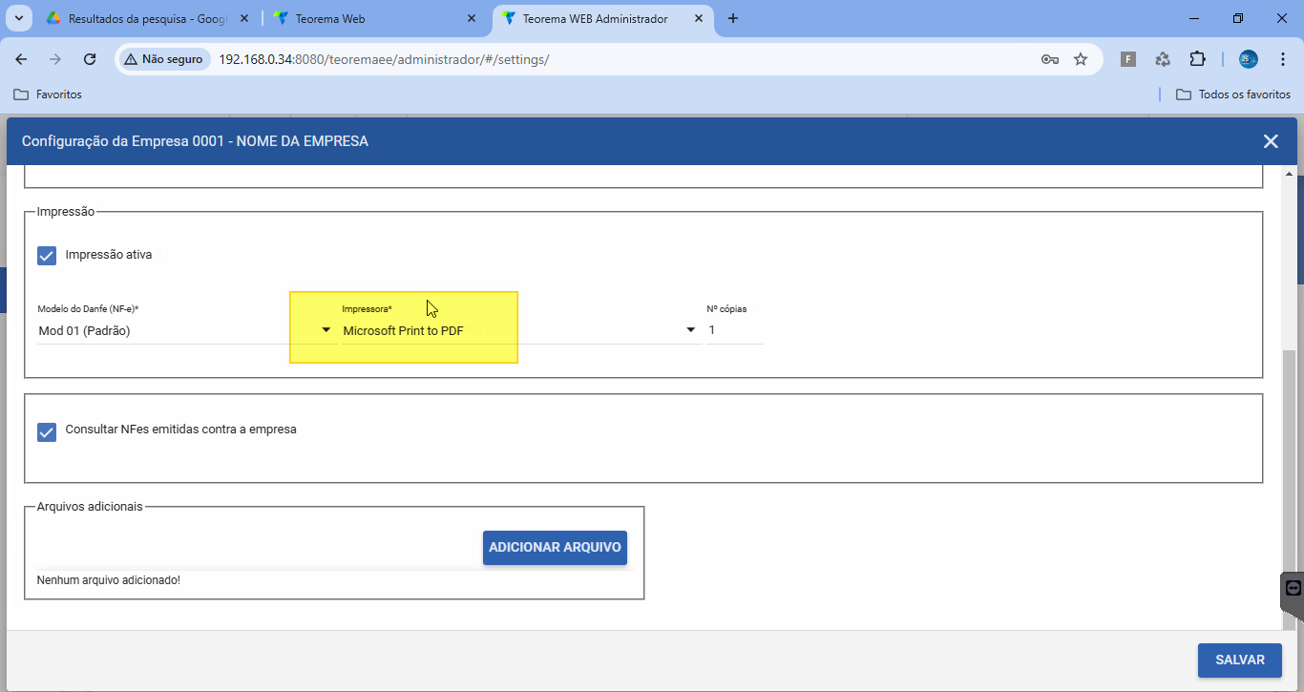Click the recycle-style extension icon in toolbar
The height and width of the screenshot is (692, 1304).
[x=1163, y=59]
